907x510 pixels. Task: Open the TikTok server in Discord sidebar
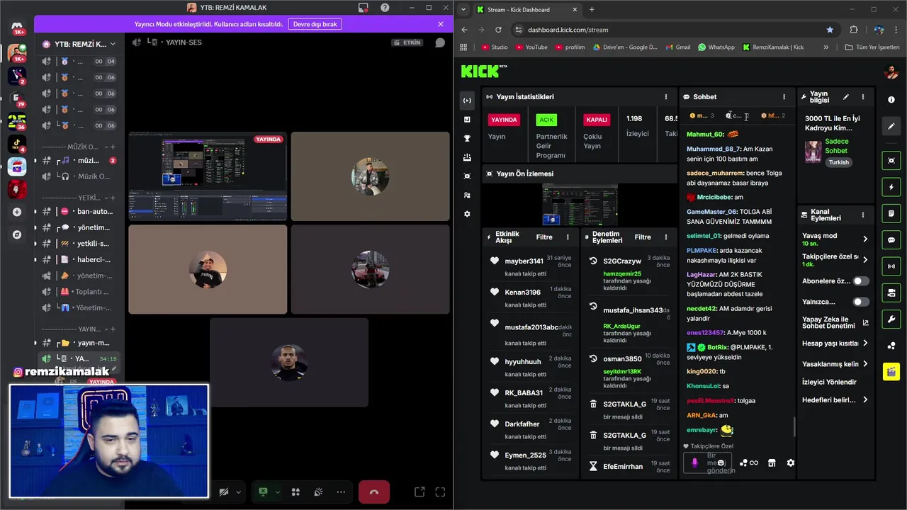[17, 144]
